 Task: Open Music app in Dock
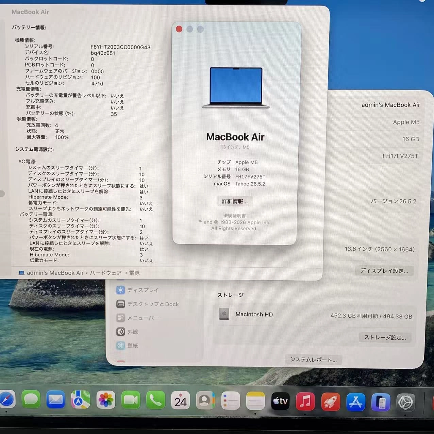(305, 402)
